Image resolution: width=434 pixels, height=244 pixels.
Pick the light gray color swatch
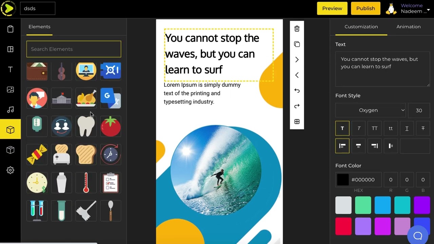point(343,205)
